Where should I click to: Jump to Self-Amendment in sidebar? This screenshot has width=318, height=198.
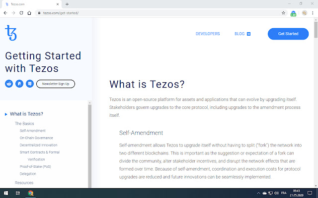point(33,131)
